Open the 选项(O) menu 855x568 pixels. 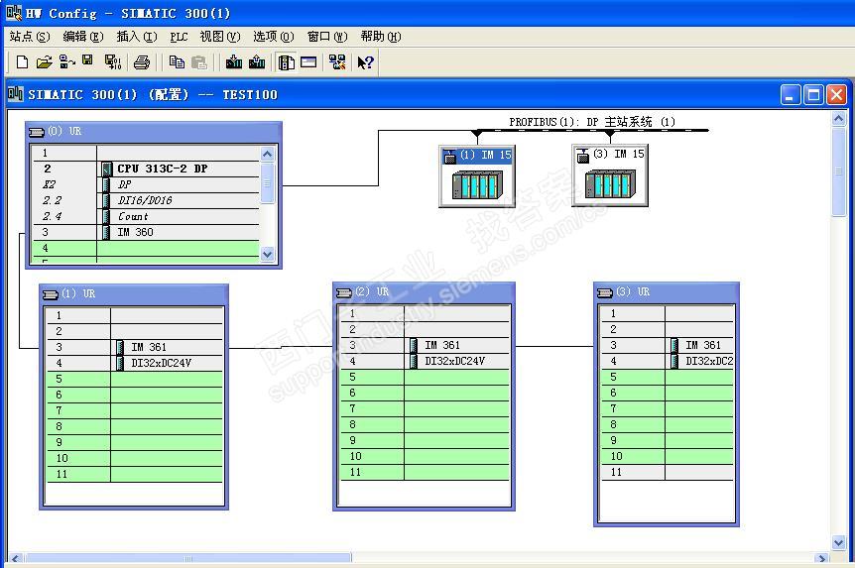[x=274, y=37]
